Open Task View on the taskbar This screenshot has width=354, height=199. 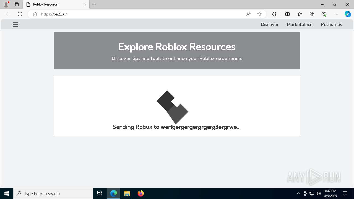pos(100,193)
